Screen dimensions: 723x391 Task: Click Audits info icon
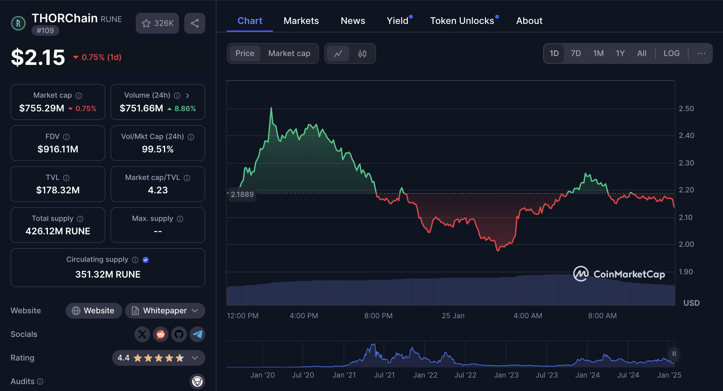click(40, 381)
